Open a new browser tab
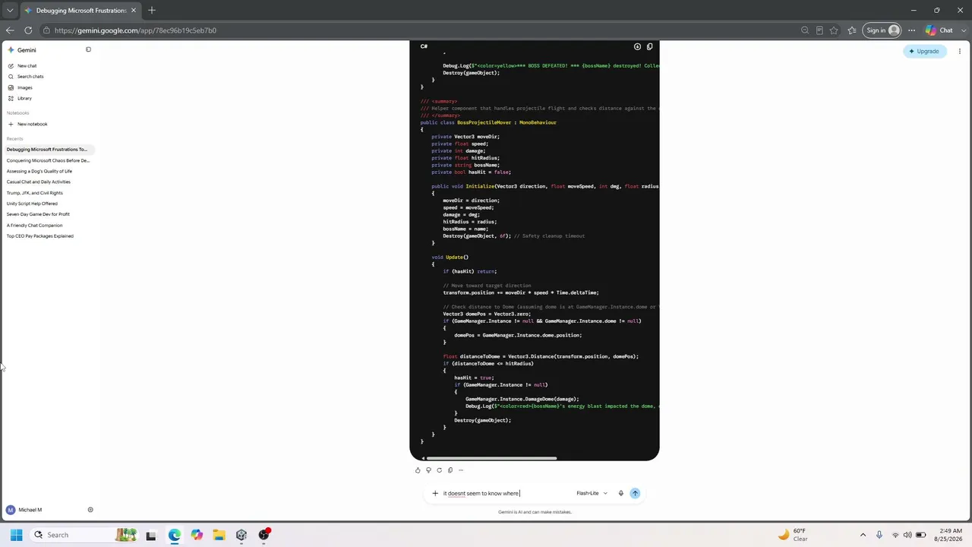Viewport: 972px width, 547px height. coord(152,11)
